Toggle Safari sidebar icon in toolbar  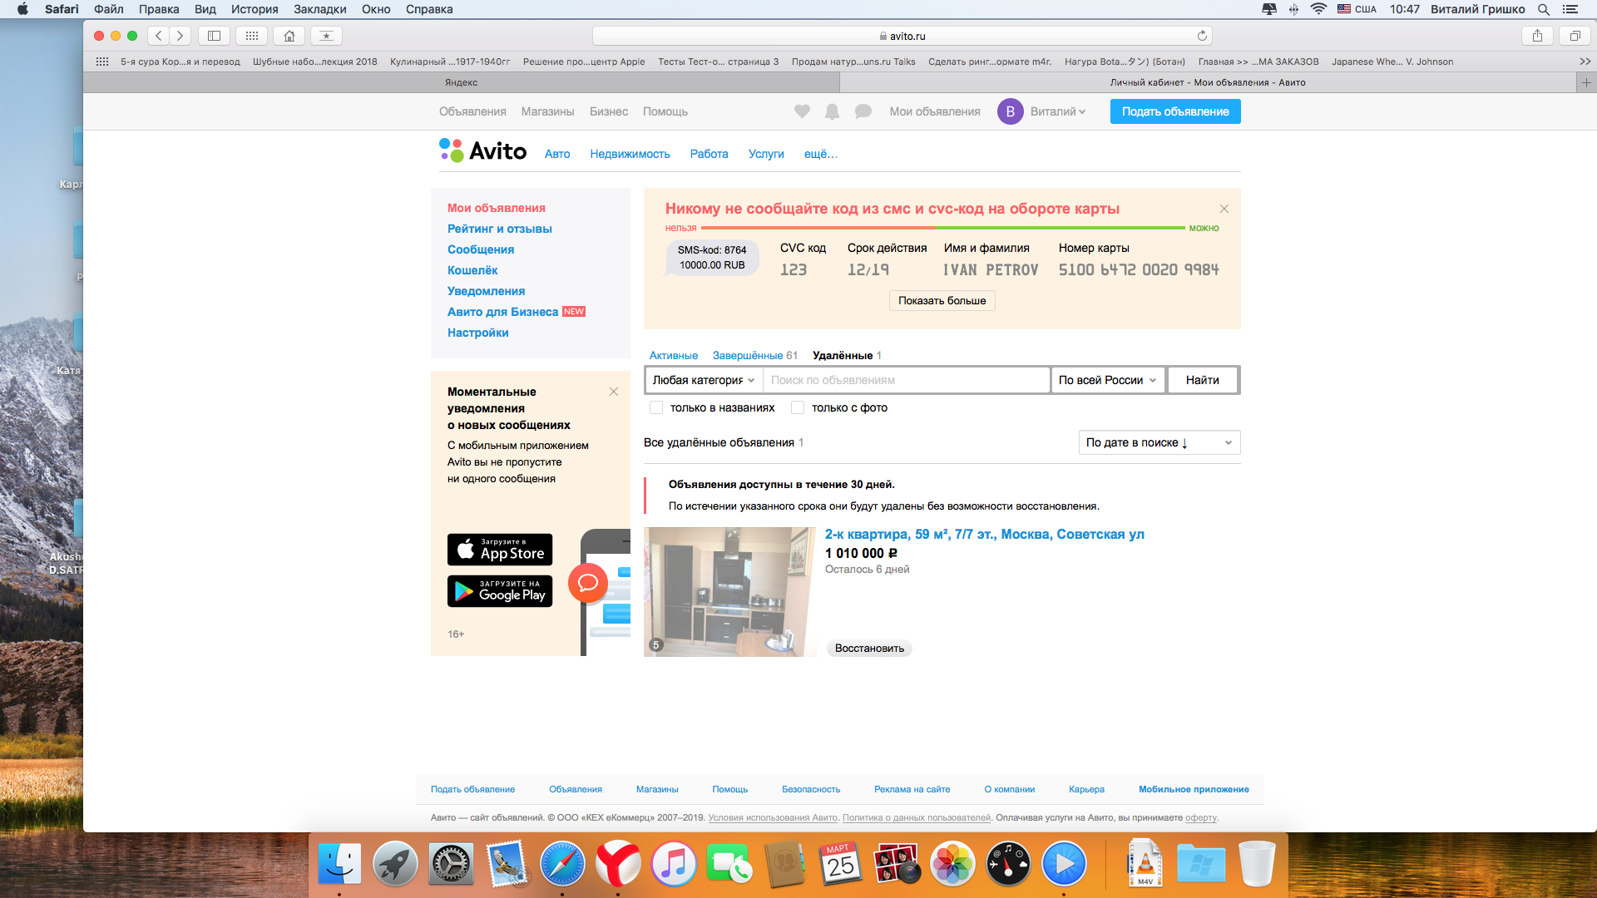click(214, 36)
